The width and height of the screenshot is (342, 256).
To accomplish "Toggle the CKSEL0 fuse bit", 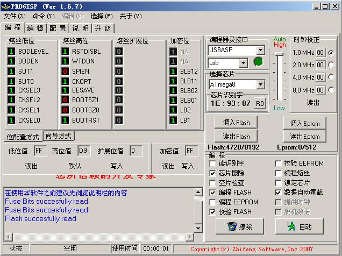I will pyautogui.click(x=11, y=120).
